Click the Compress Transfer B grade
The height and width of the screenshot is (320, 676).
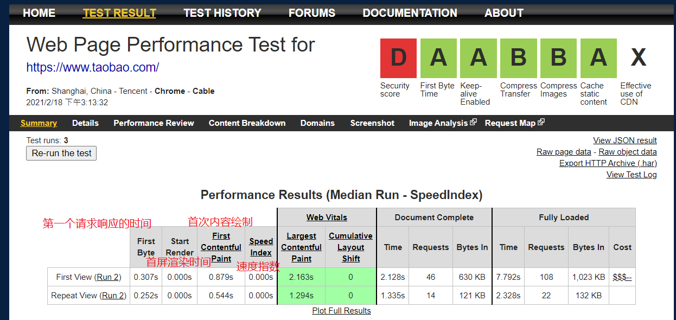click(519, 58)
